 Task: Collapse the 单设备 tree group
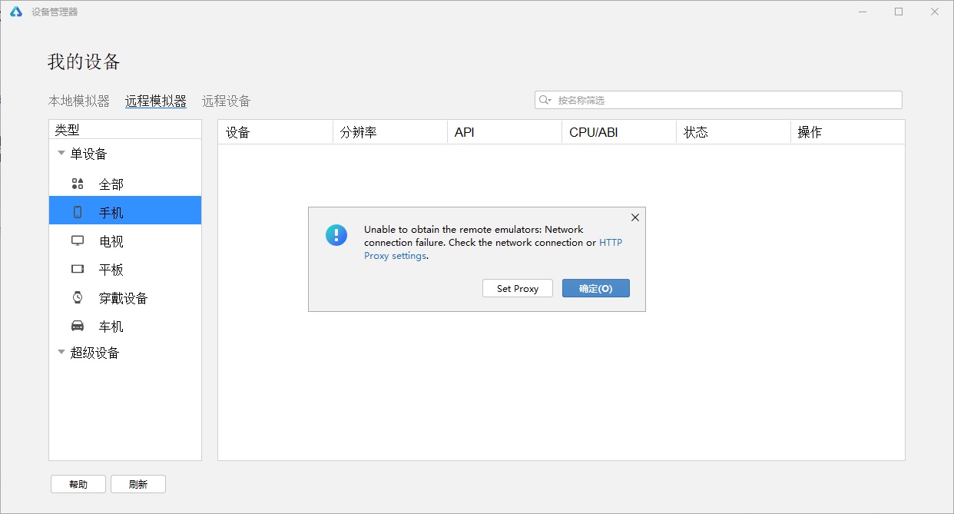click(61, 153)
